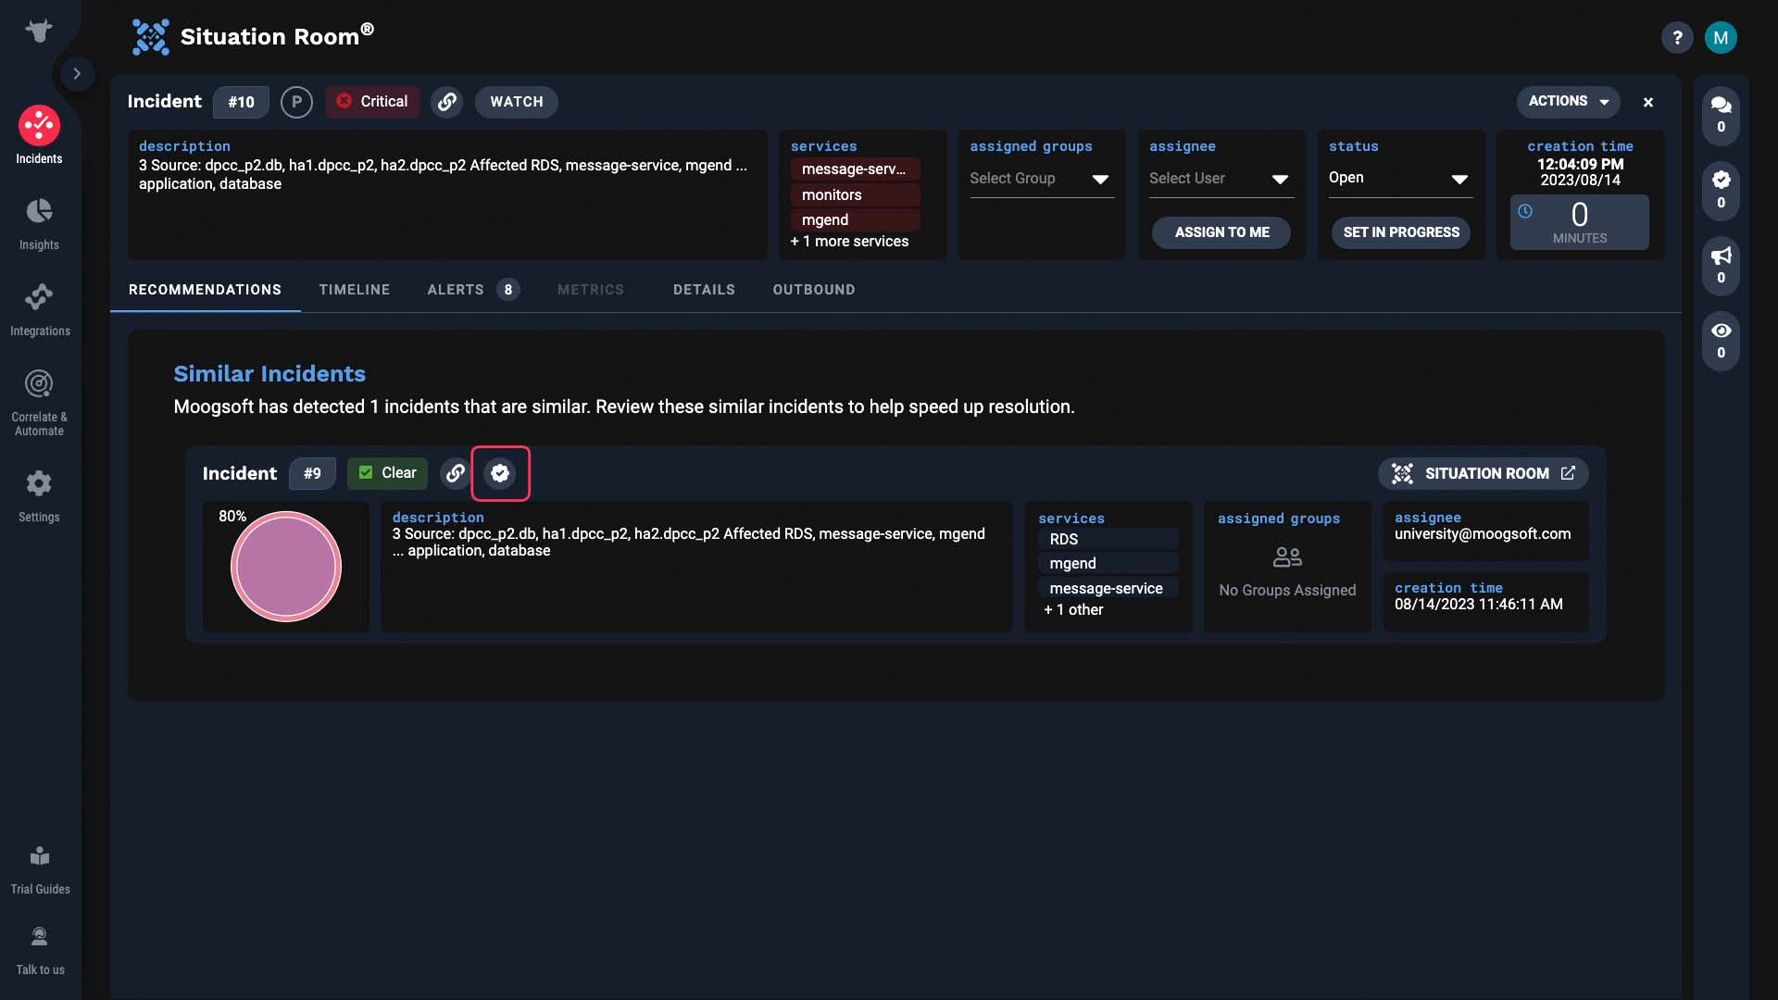Screen dimensions: 1778x1000
Task: Select the message-service tag in incident #9
Action: point(1108,588)
